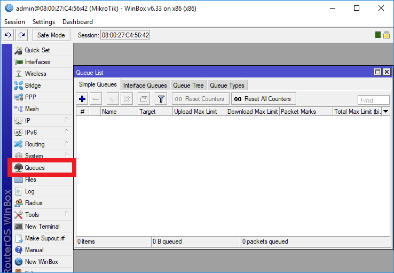
Task: Add a new queue with plus icon
Action: (x=82, y=99)
